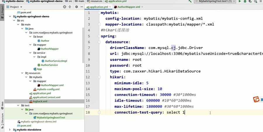Click the Project panel vertical scrollbar
The height and width of the screenshot is (132, 263).
[83, 45]
